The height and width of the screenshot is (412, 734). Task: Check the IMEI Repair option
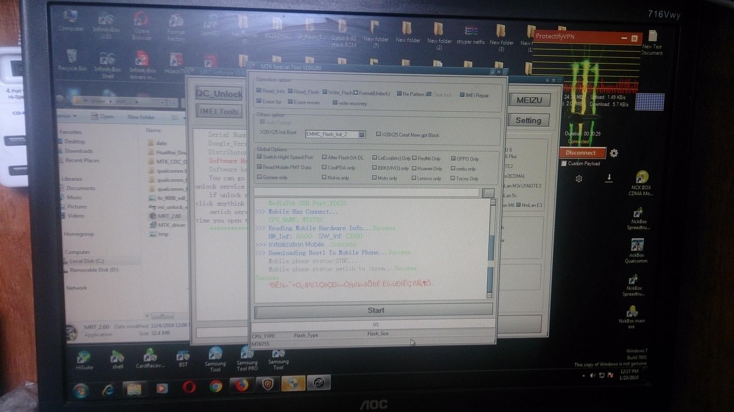[462, 95]
